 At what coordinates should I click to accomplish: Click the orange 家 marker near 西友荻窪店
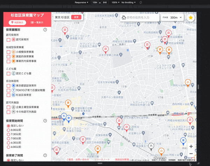tap(68, 104)
